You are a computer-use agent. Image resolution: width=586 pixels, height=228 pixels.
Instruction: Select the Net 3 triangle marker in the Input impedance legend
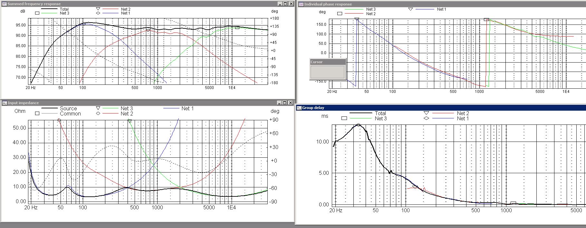[98, 108]
